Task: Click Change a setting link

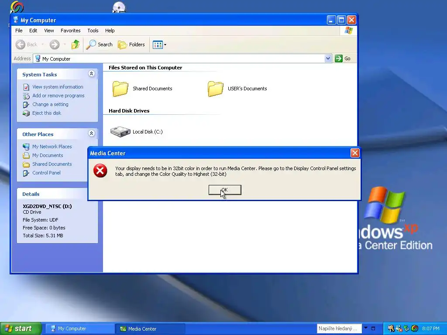Action: pyautogui.click(x=50, y=104)
